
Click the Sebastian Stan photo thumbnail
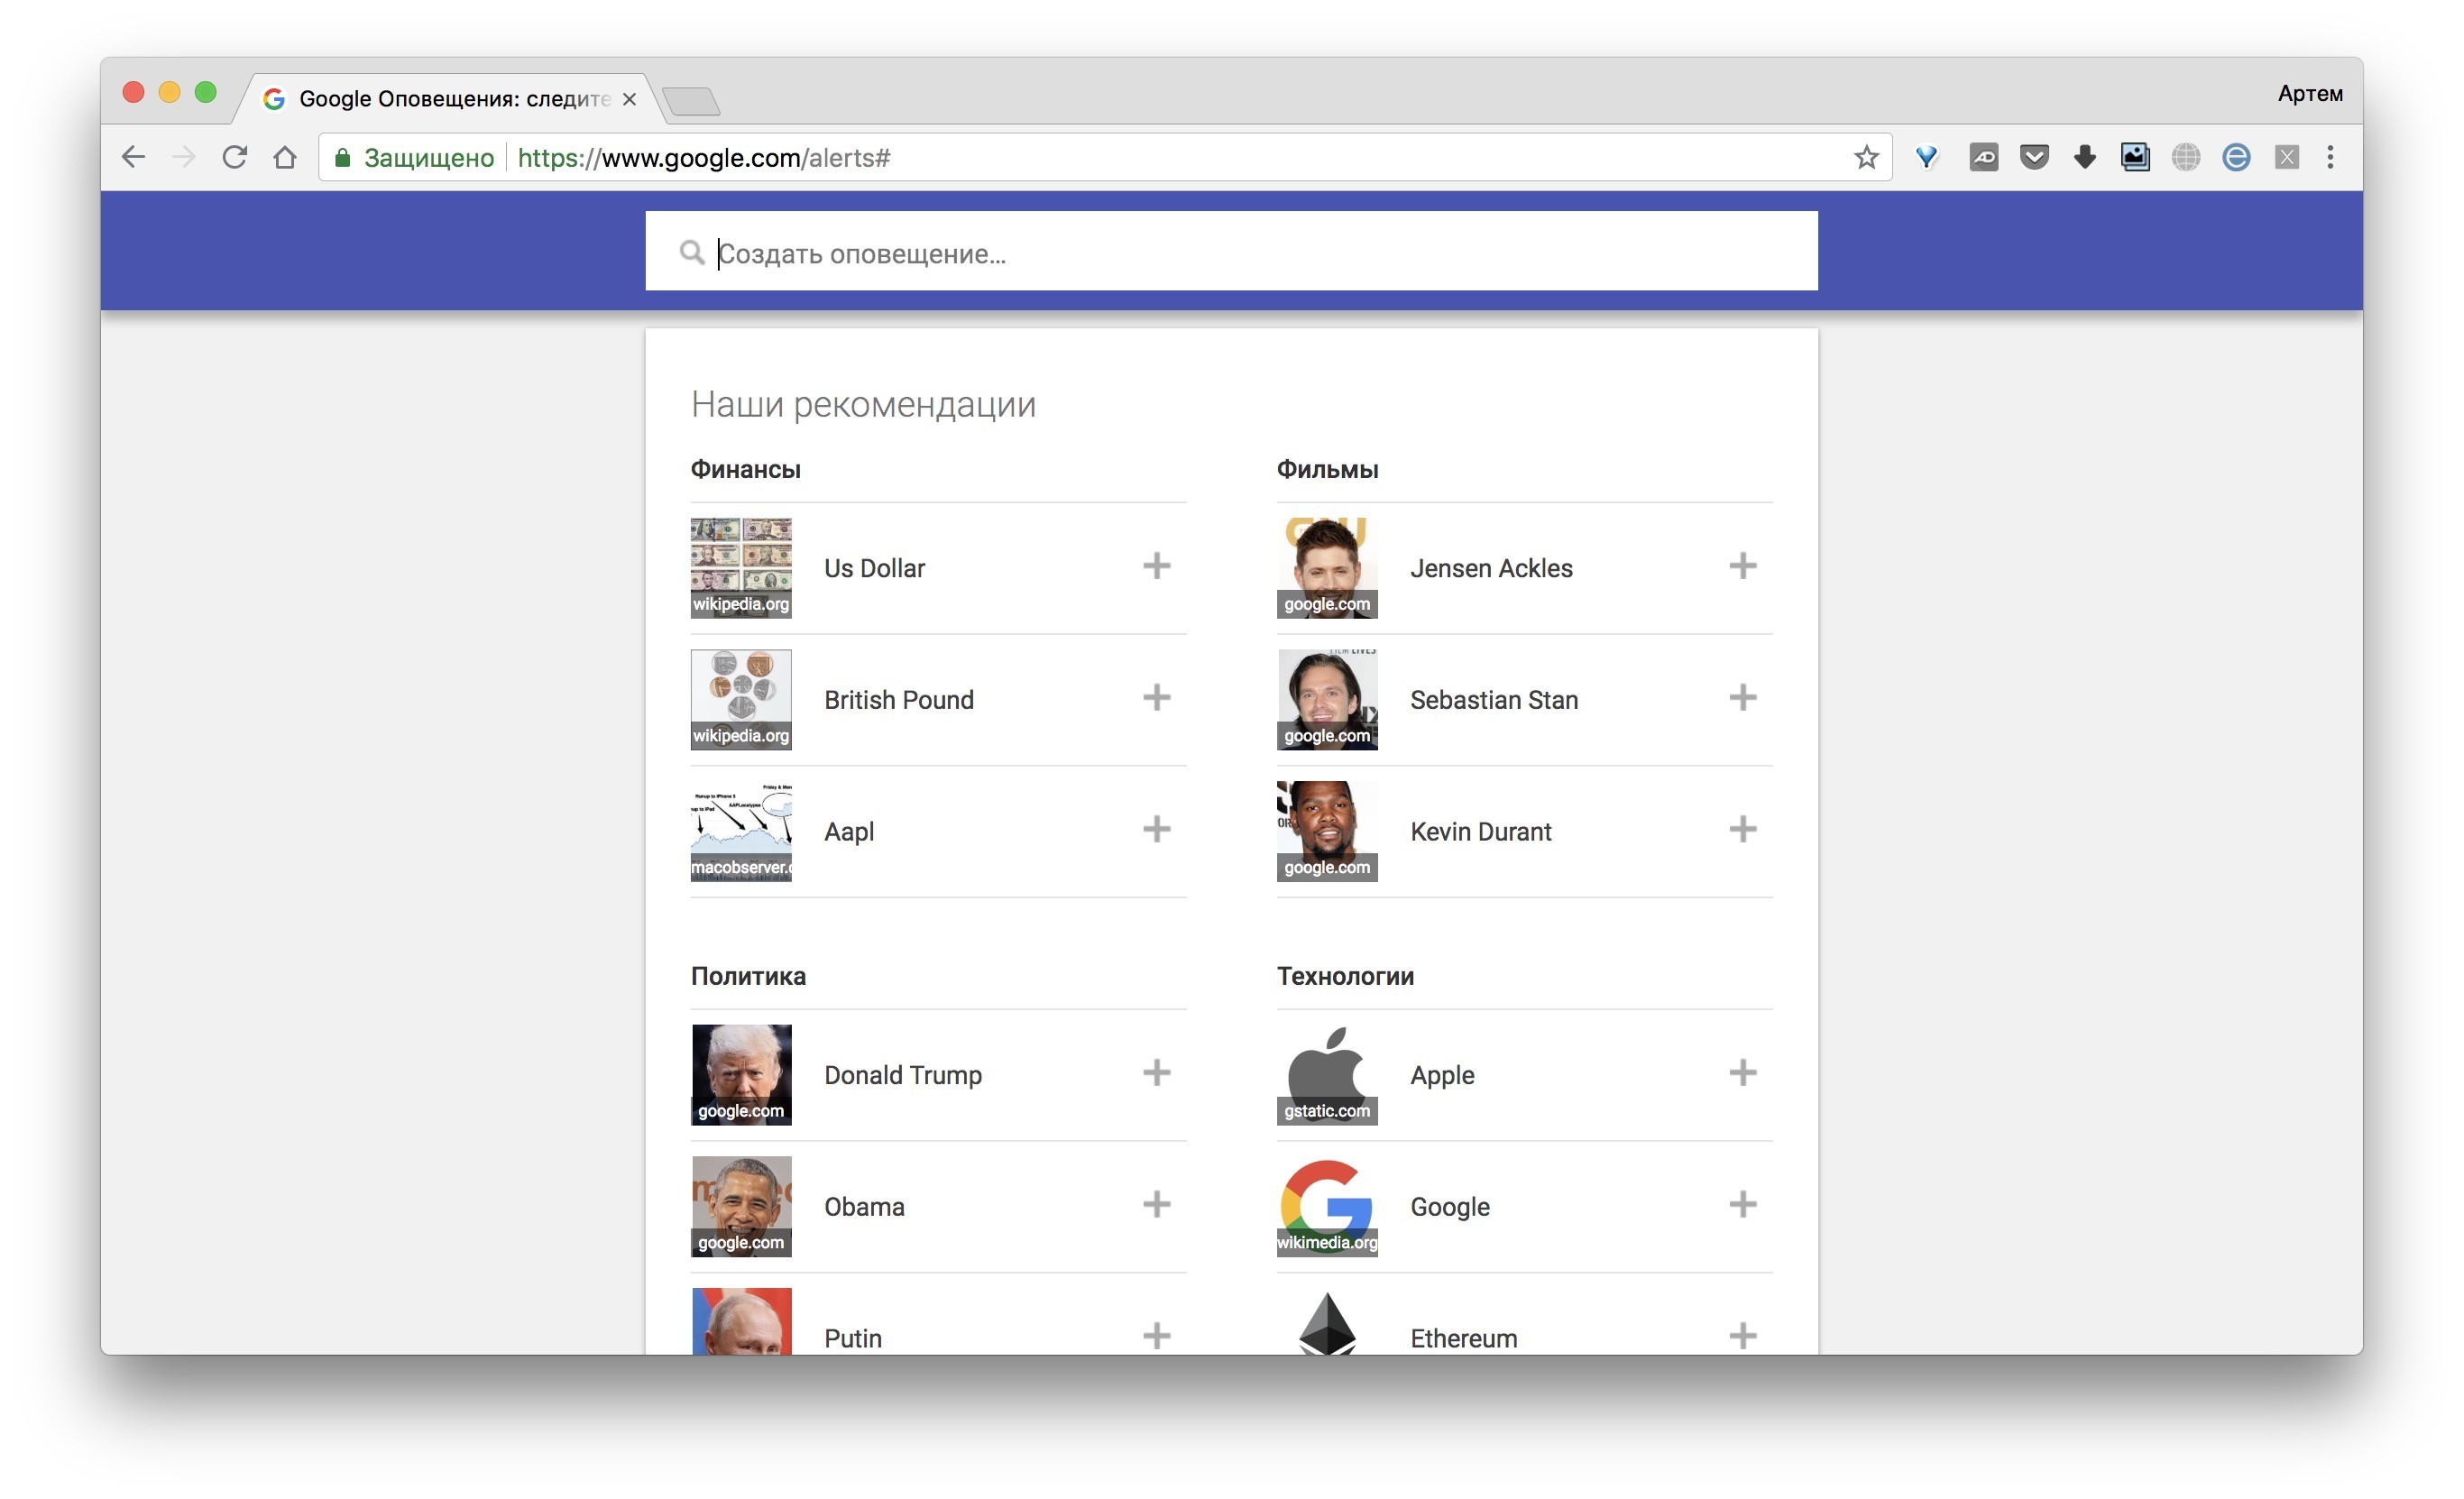click(1327, 699)
